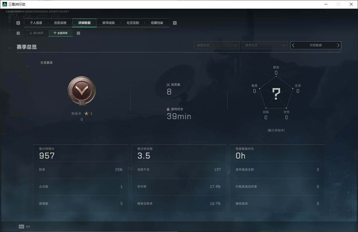Click the 摧毁载具 row
This screenshot has height=232, width=358.
(277, 204)
